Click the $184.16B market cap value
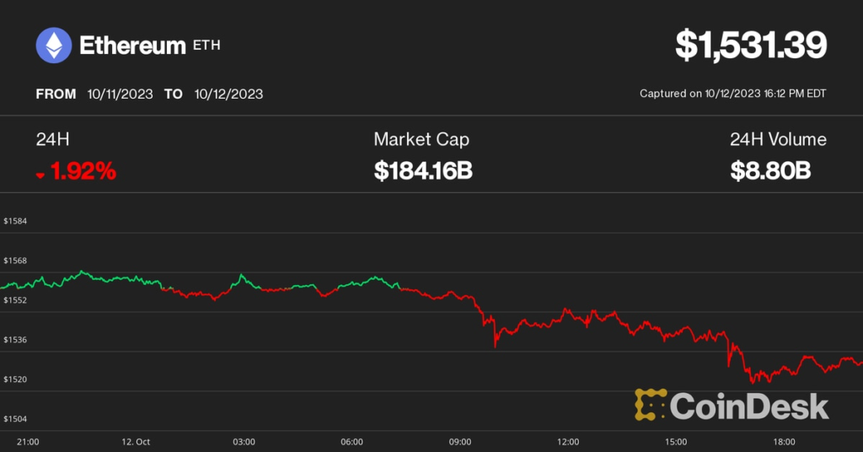This screenshot has height=452, width=863. 423,172
